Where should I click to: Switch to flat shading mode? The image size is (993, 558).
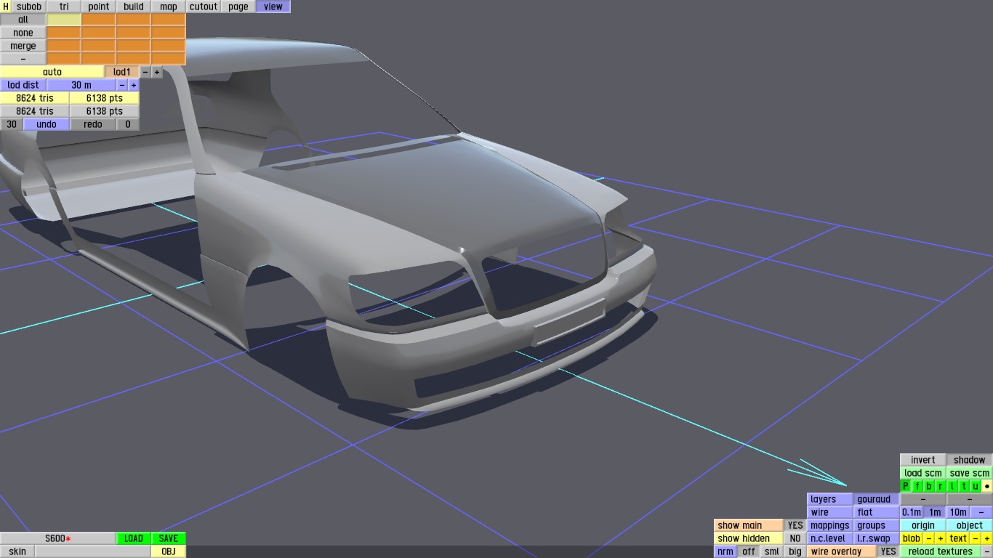coord(877,512)
